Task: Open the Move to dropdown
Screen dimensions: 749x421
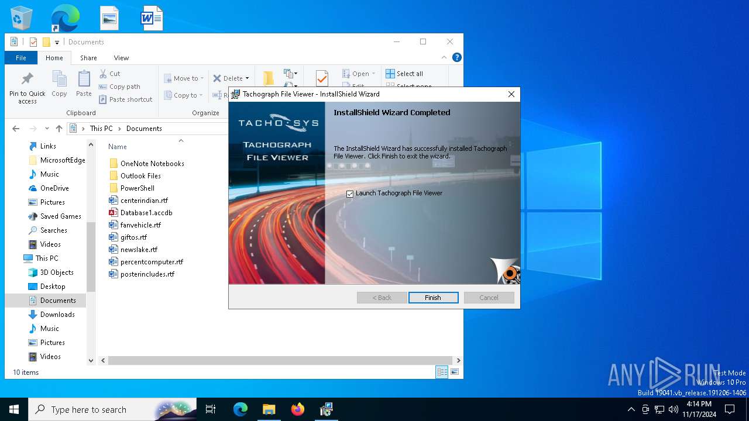Action: click(x=184, y=78)
